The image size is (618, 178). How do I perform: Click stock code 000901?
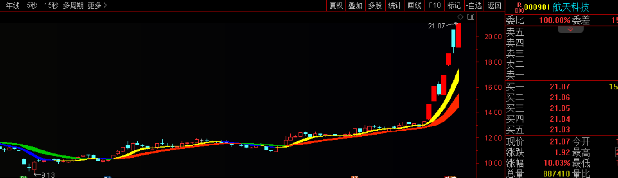[537, 7]
